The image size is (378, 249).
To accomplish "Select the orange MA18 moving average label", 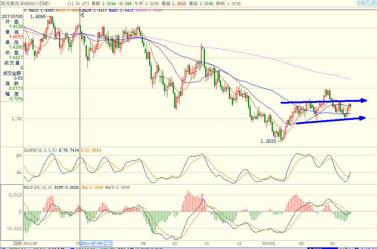I will tap(68, 10).
